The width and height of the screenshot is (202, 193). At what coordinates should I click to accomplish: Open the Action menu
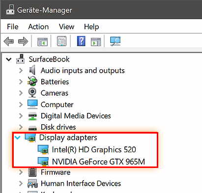[38, 27]
